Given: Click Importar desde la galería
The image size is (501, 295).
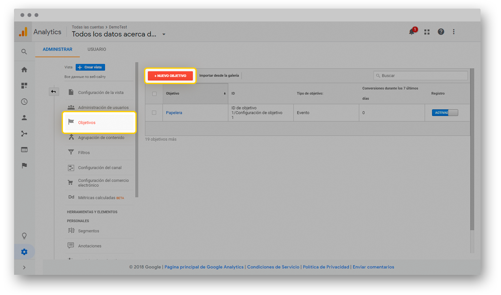Looking at the screenshot, I should pyautogui.click(x=219, y=76).
